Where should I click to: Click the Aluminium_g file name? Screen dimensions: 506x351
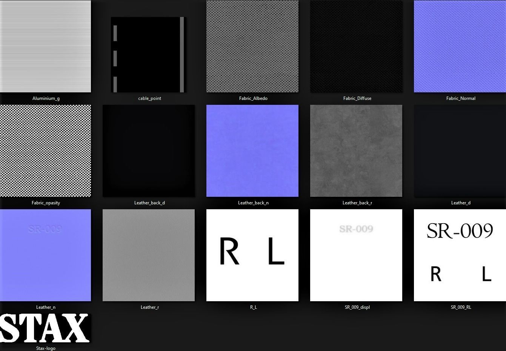pos(46,98)
